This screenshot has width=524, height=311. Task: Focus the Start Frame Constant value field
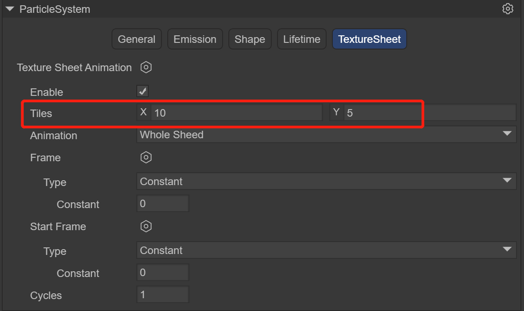click(x=163, y=273)
